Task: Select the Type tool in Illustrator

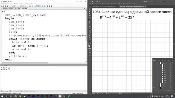Action: pos(90,22)
